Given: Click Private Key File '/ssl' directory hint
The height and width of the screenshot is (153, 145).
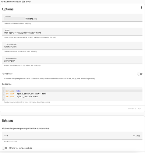Looking at the screenshot, I should pyautogui.click(x=23, y=65).
